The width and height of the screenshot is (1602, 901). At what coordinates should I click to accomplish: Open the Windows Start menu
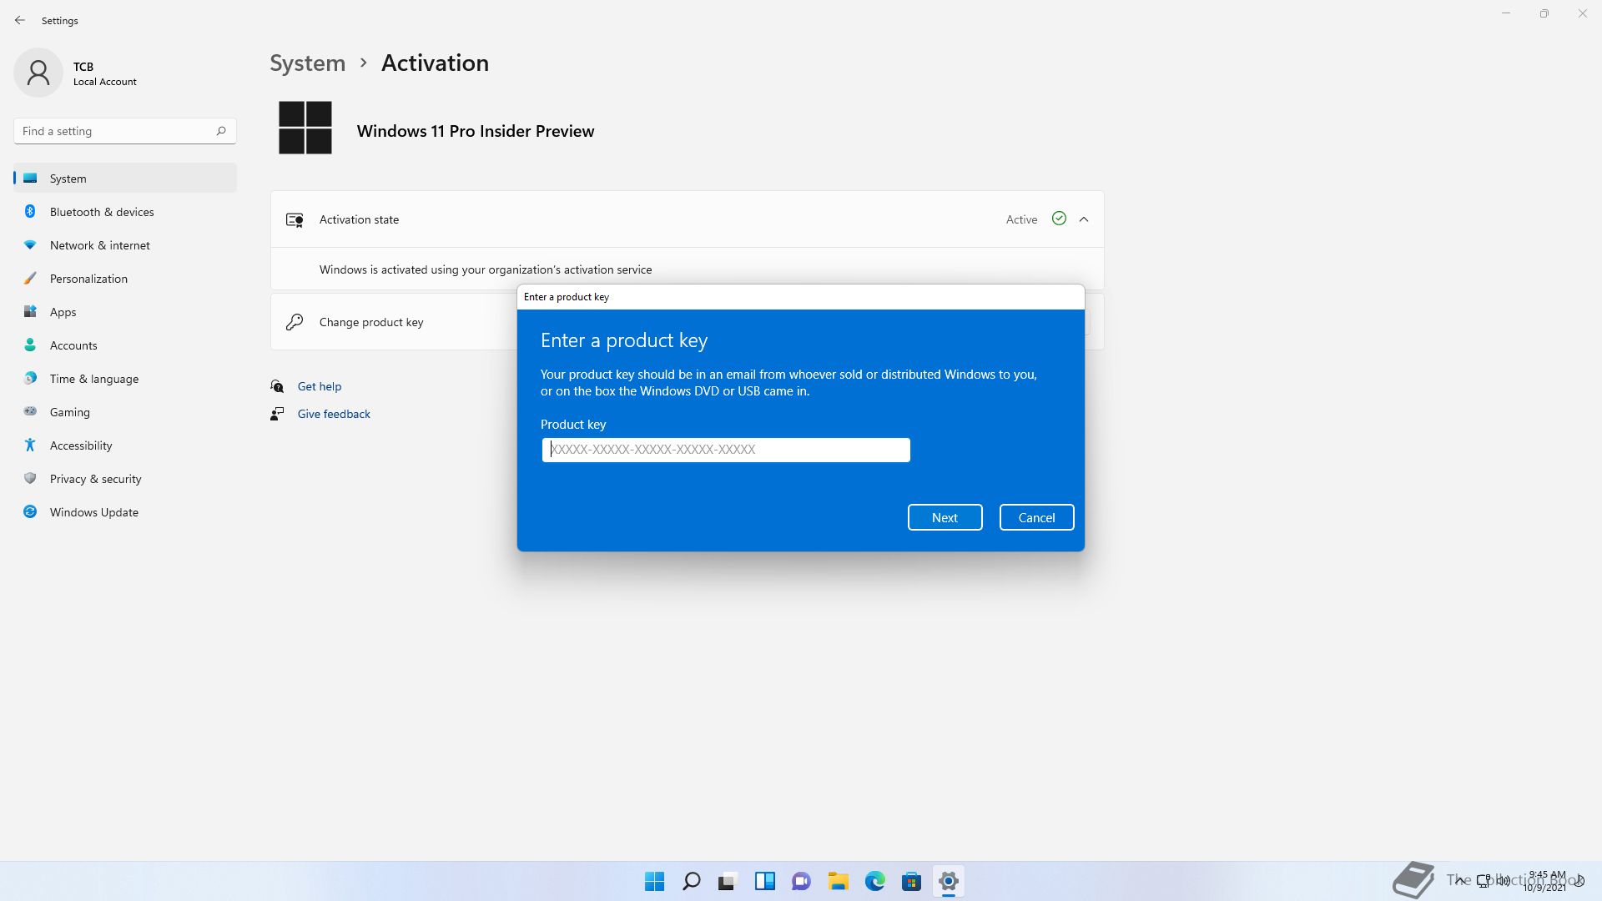click(x=654, y=881)
